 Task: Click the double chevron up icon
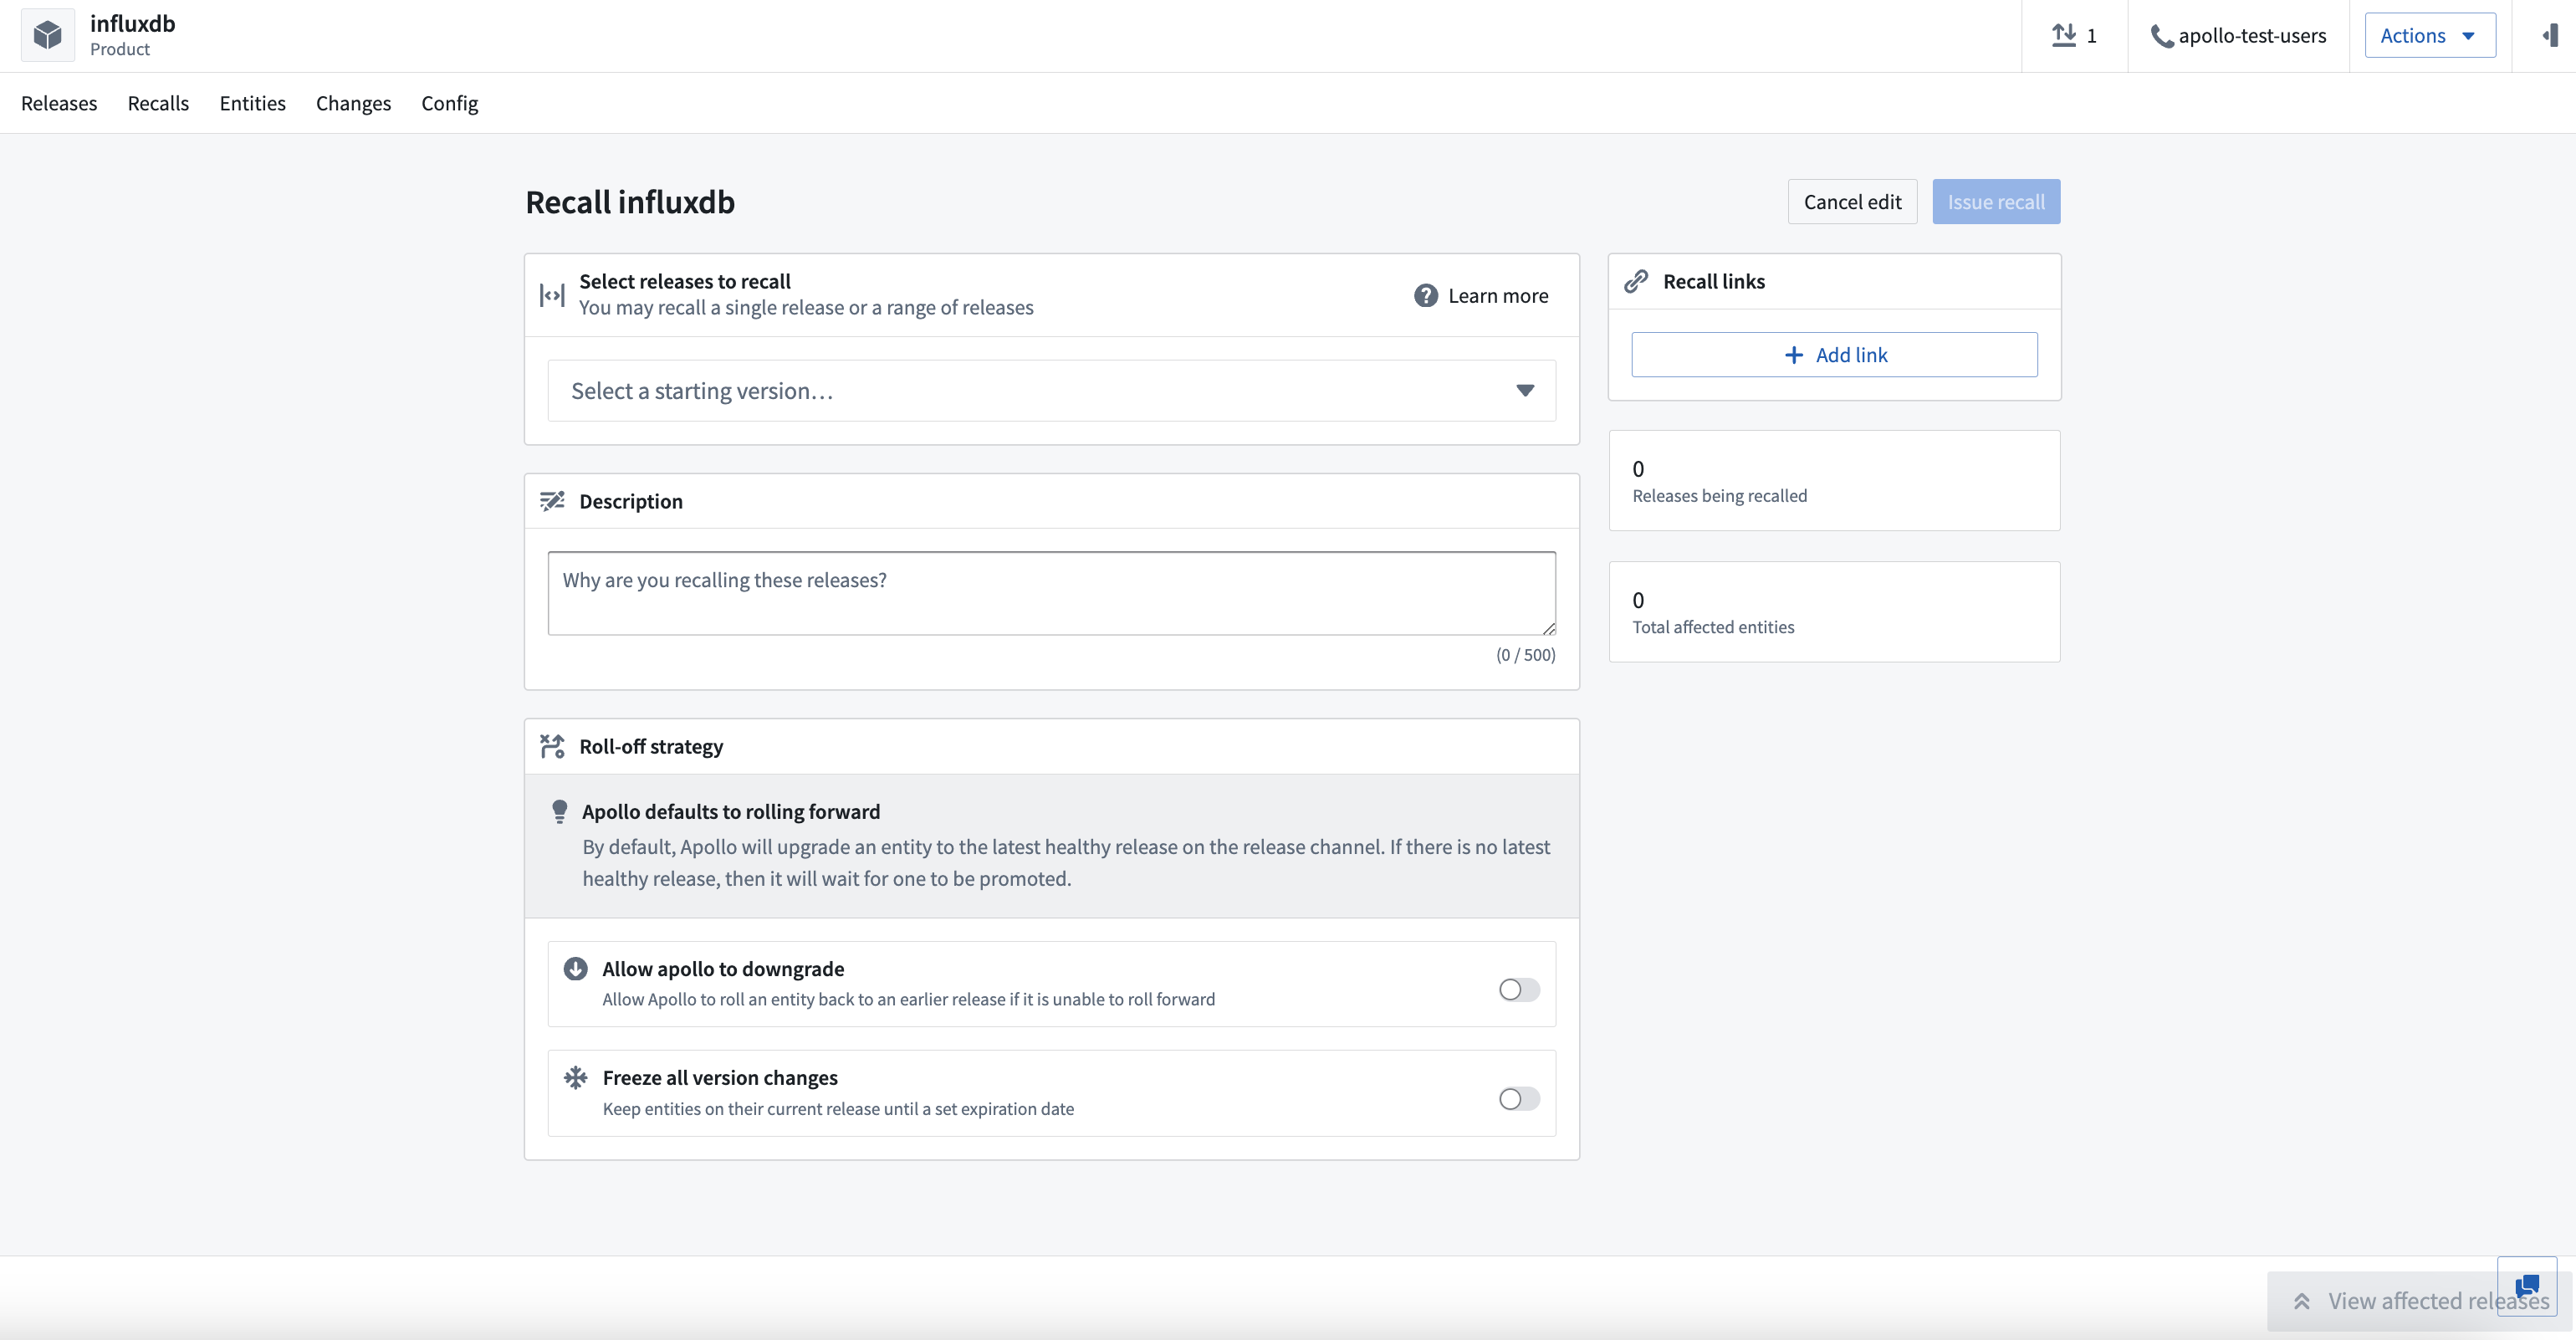pos(2302,1301)
